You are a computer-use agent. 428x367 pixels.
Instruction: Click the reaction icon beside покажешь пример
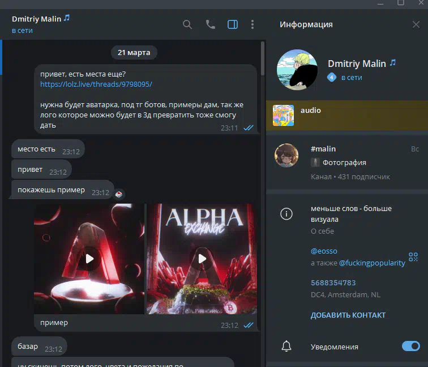(119, 194)
